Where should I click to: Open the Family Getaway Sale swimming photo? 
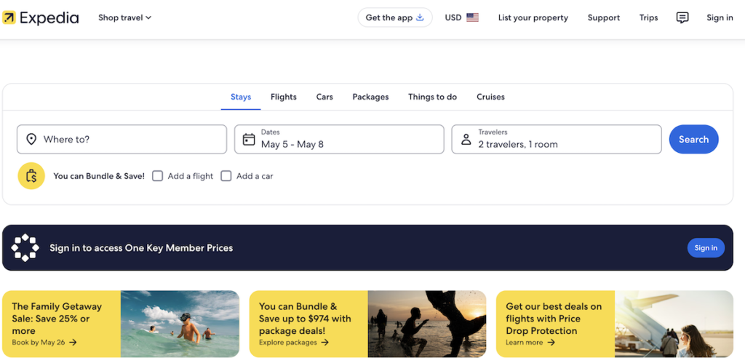[x=180, y=324]
